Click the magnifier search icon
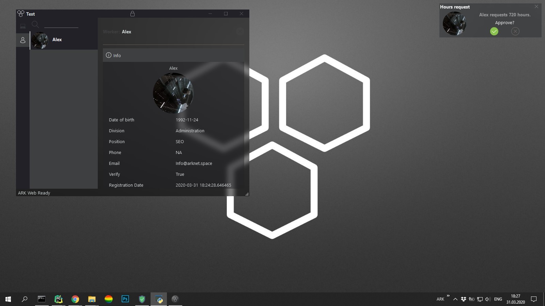Image resolution: width=545 pixels, height=306 pixels. coord(35,24)
